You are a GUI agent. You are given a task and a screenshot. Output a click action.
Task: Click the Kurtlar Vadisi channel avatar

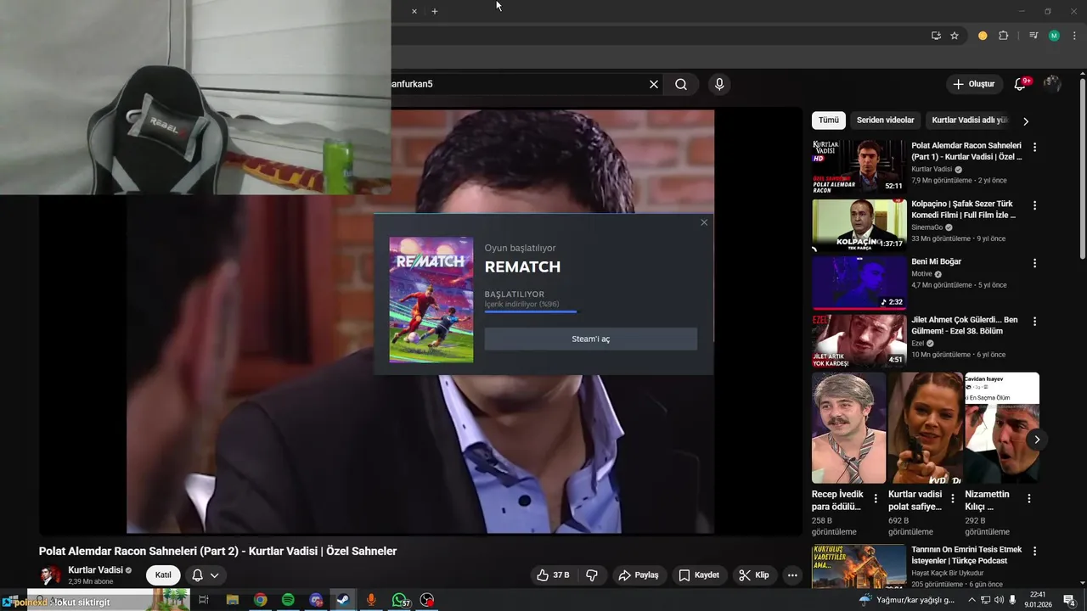click(x=52, y=575)
